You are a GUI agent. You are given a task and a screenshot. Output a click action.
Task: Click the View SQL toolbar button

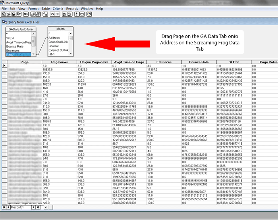26,14
